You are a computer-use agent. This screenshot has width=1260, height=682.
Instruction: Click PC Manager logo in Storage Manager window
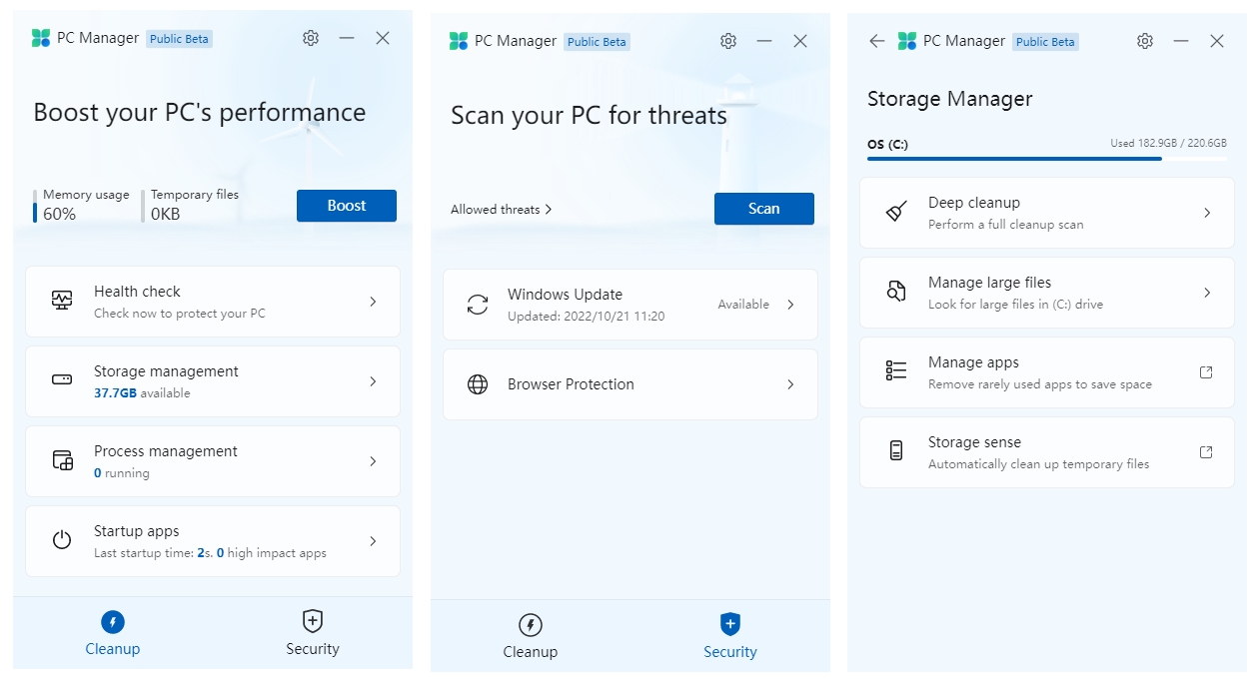[x=907, y=41]
